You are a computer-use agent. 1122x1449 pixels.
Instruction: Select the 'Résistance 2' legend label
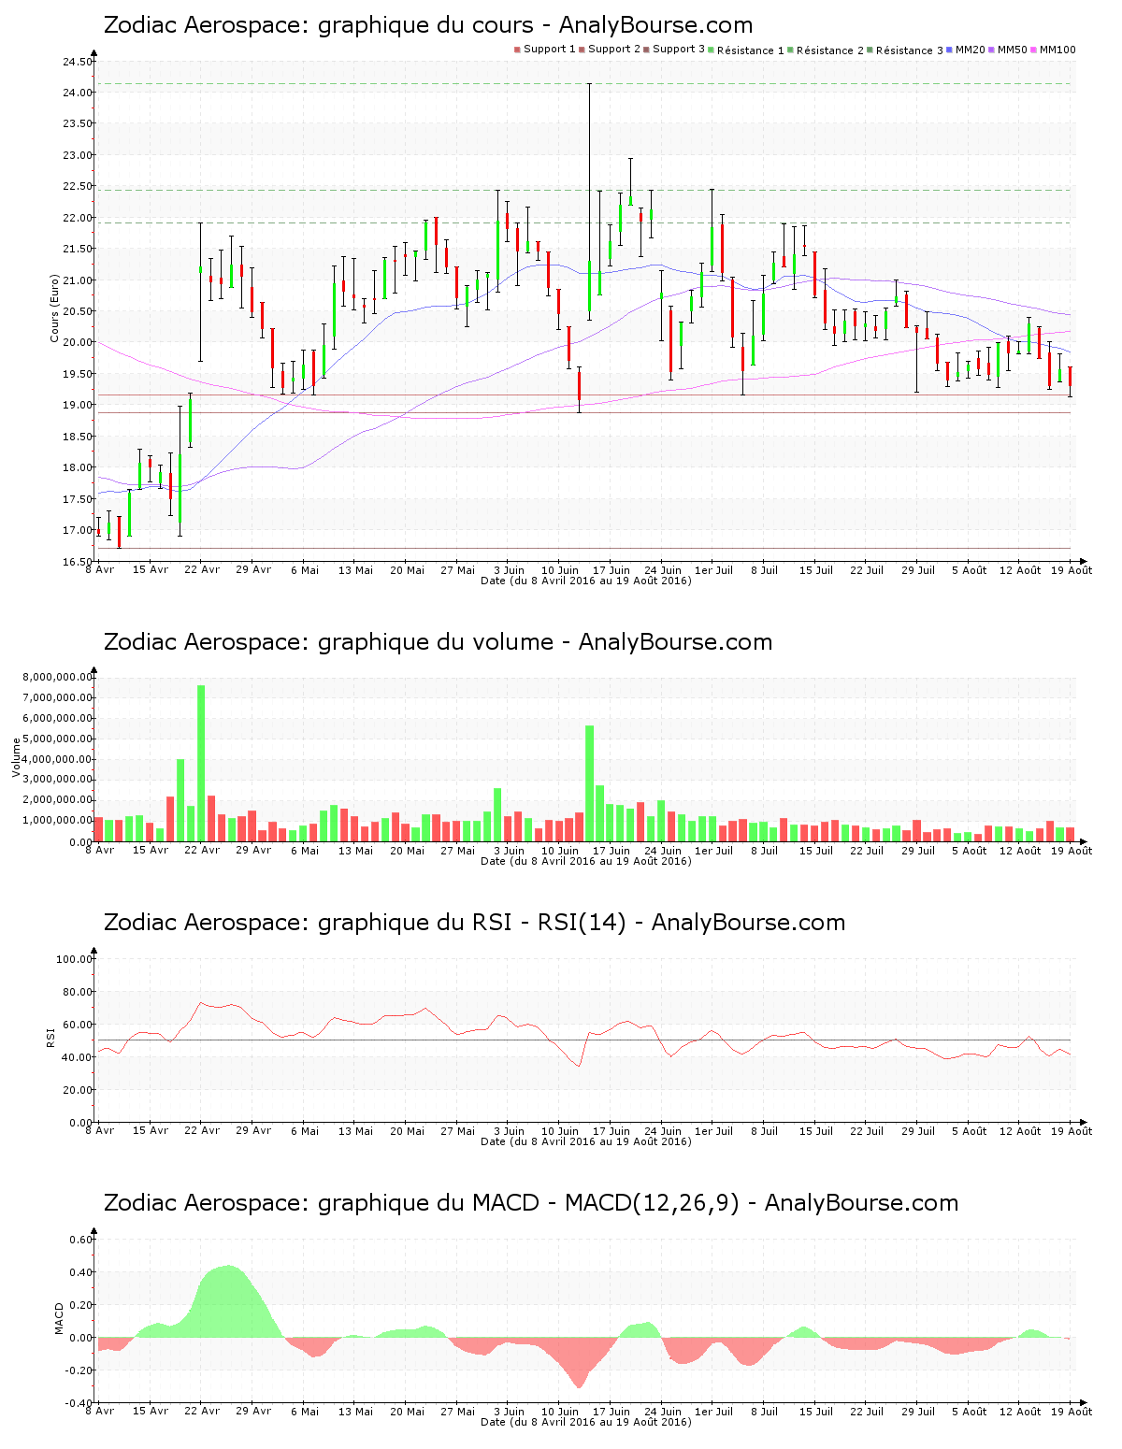[830, 50]
